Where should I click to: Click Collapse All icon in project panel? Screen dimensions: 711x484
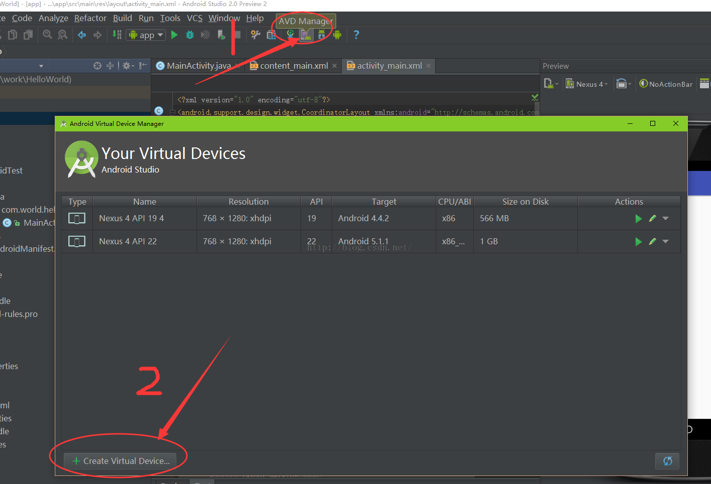click(110, 66)
